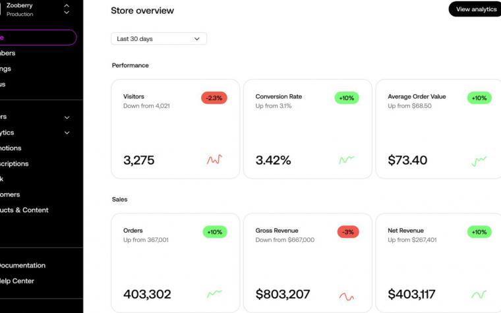Click the +10% badge on Orders card
Screen dimensions: 501x313
tap(215, 232)
